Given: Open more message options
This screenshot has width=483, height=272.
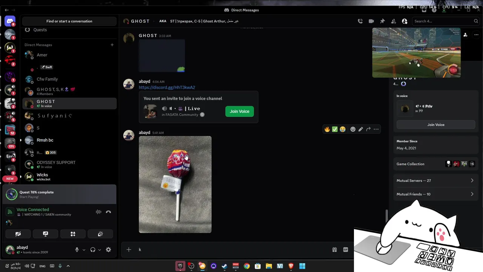Looking at the screenshot, I should [376, 129].
